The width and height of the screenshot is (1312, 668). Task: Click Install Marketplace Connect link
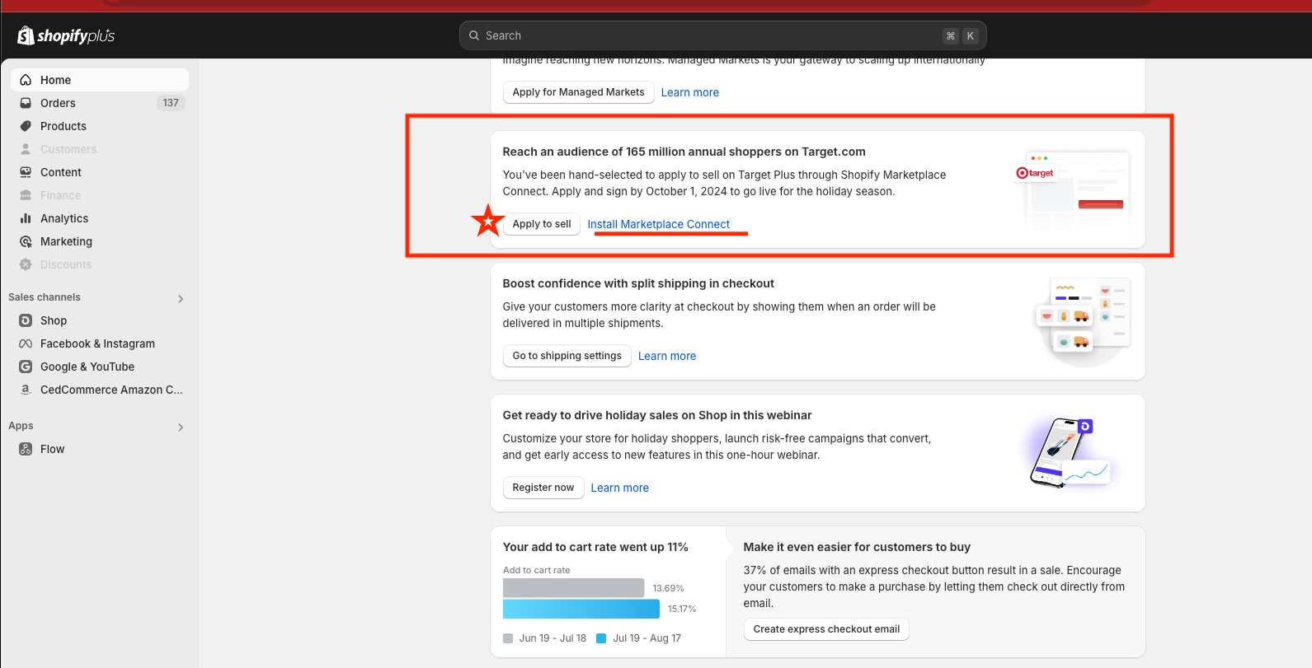point(658,224)
